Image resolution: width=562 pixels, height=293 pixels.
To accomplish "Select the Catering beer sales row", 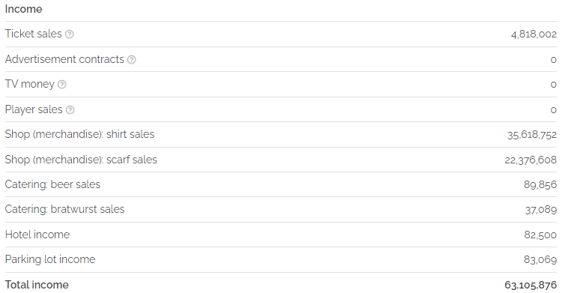I will tap(281, 184).
